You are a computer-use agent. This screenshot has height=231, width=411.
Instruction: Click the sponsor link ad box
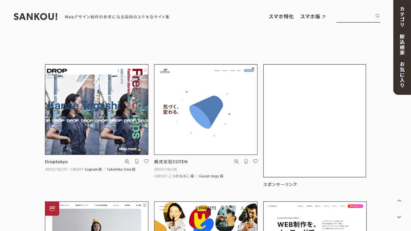[315, 121]
